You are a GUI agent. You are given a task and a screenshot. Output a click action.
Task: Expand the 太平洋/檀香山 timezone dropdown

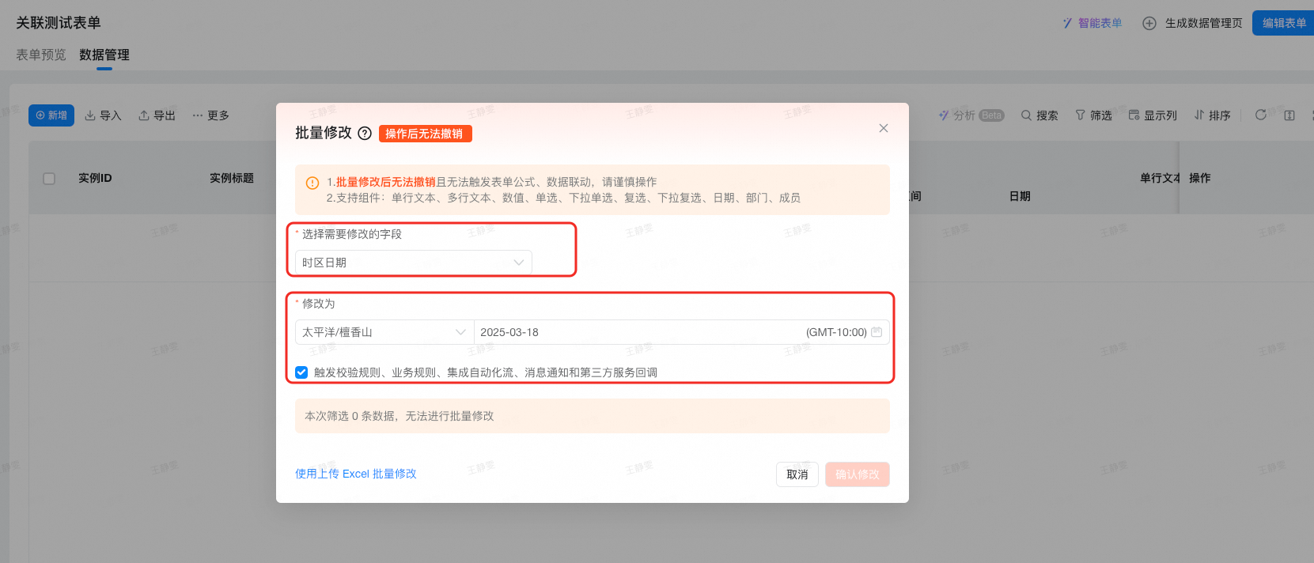tap(384, 332)
